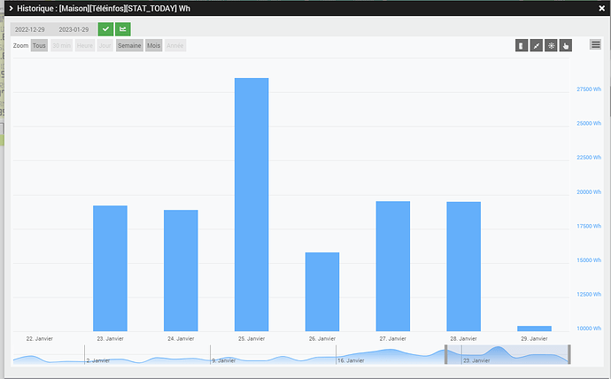The image size is (611, 379).
Task: Click the chevron beside Historique title
Action: click(x=11, y=8)
